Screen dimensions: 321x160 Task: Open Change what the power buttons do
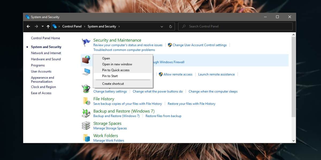[x=158, y=91]
